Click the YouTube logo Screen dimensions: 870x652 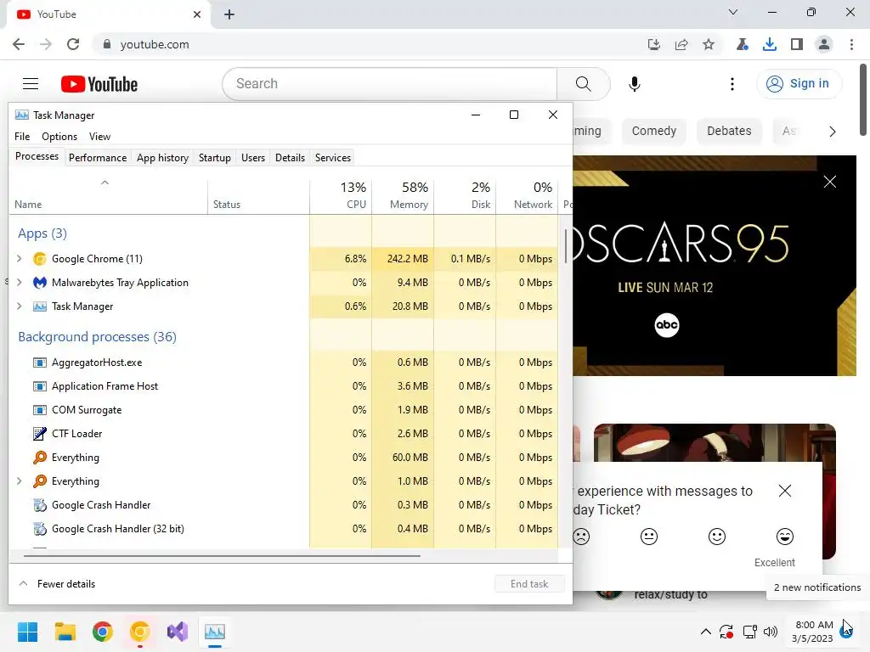pos(99,84)
